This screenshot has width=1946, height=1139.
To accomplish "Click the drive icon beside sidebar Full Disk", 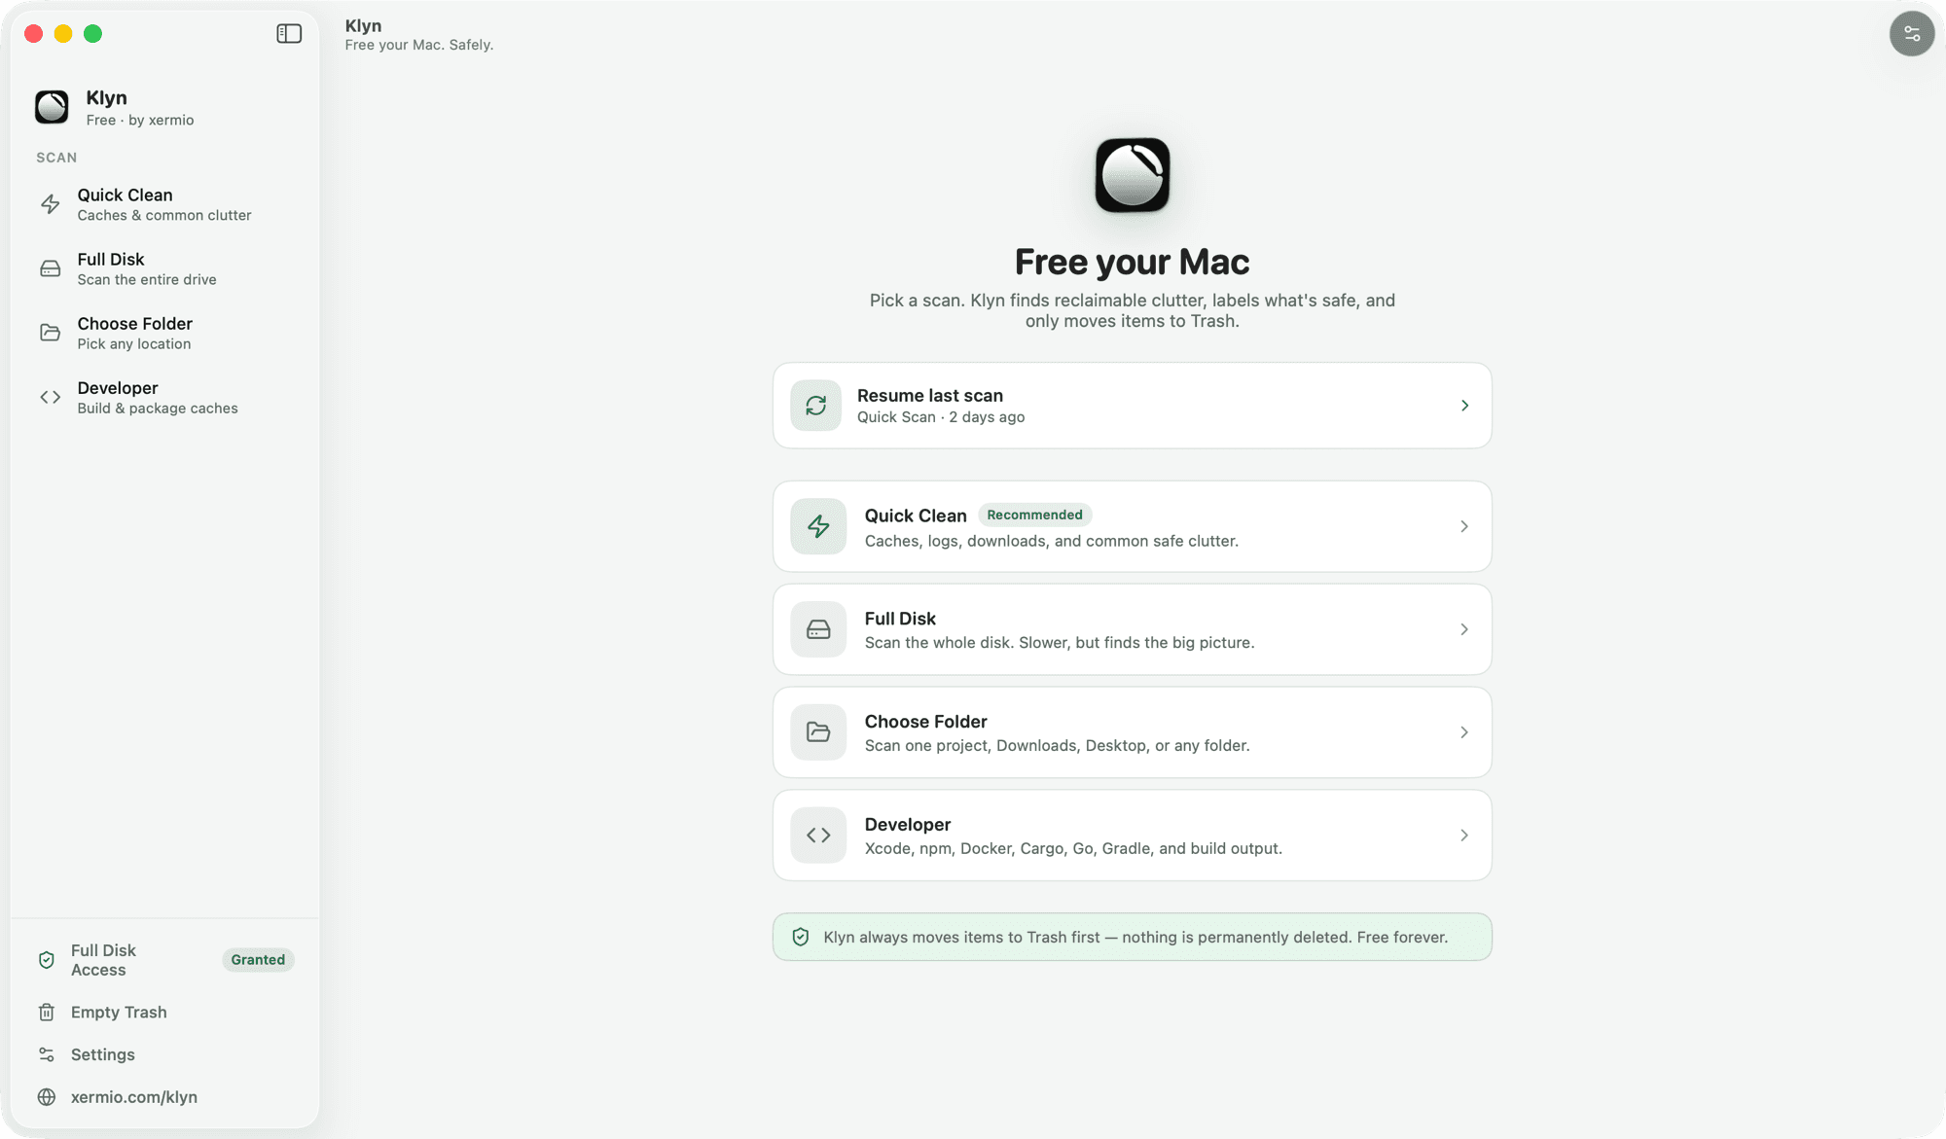I will [51, 268].
